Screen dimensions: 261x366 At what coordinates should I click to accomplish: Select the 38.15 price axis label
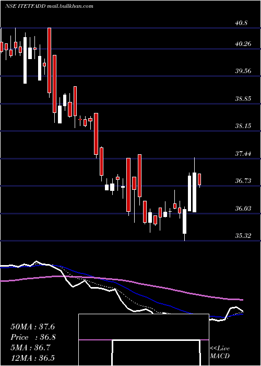[243, 126]
